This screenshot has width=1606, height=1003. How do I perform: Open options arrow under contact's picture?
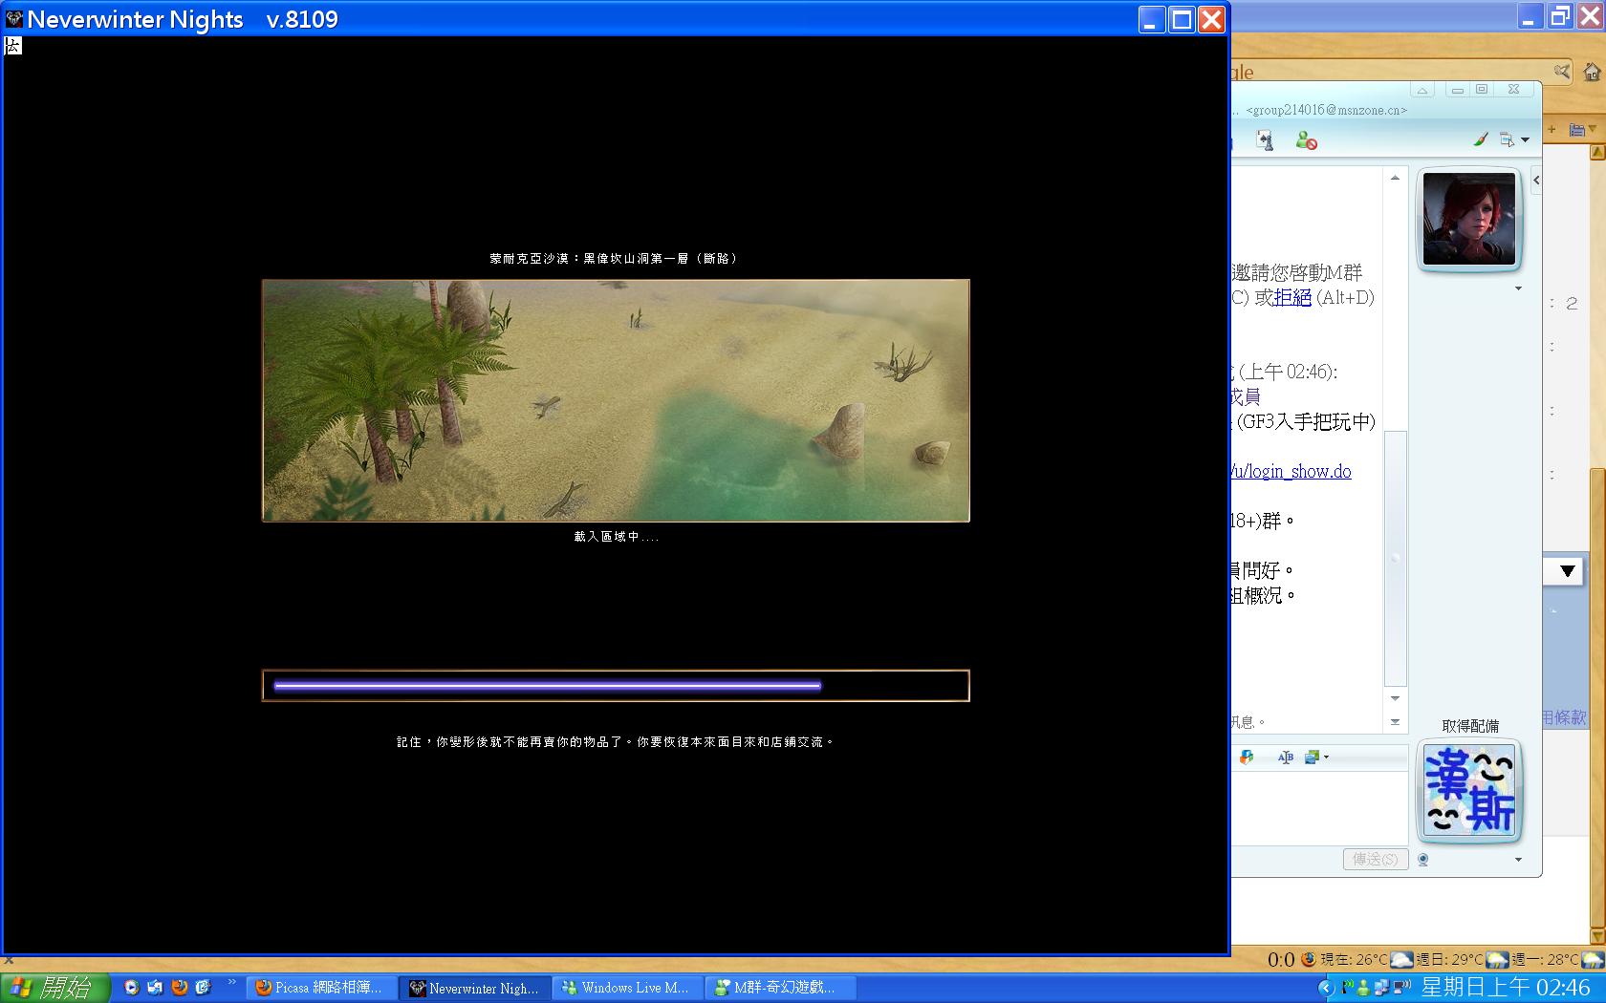[1518, 288]
